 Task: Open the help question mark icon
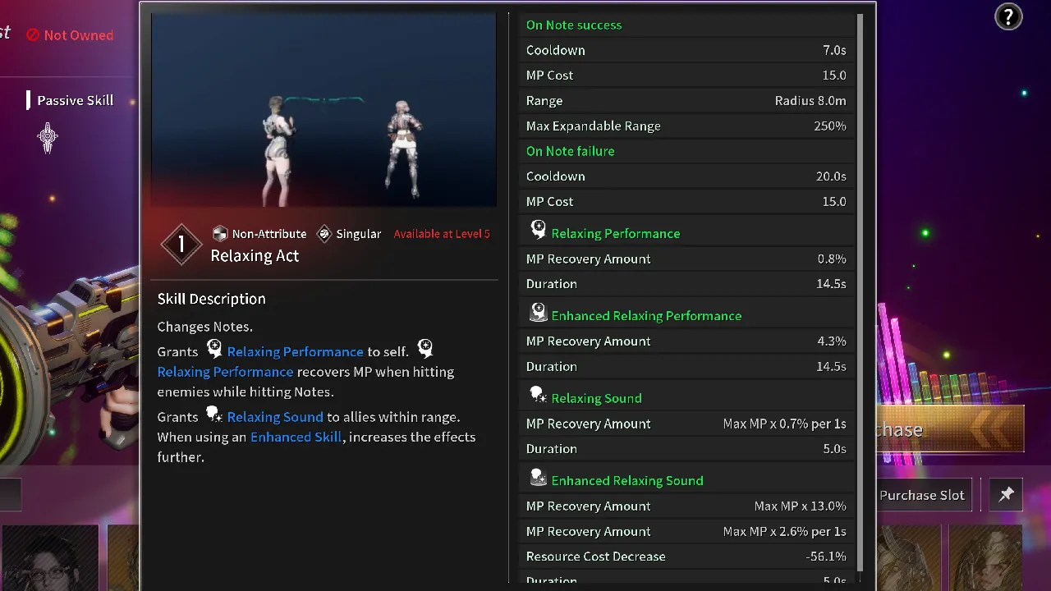[x=1007, y=17]
